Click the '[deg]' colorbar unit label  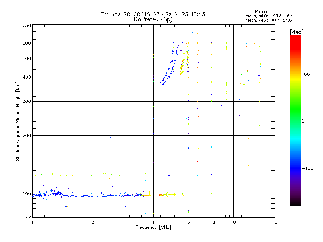click(296, 32)
